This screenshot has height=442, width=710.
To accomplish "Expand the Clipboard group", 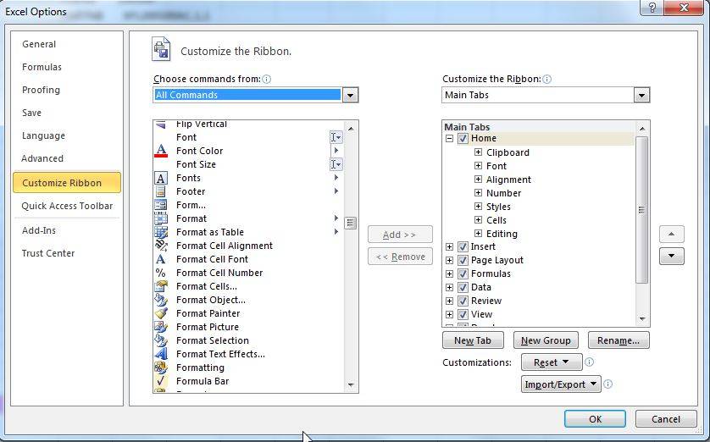I will pos(478,152).
